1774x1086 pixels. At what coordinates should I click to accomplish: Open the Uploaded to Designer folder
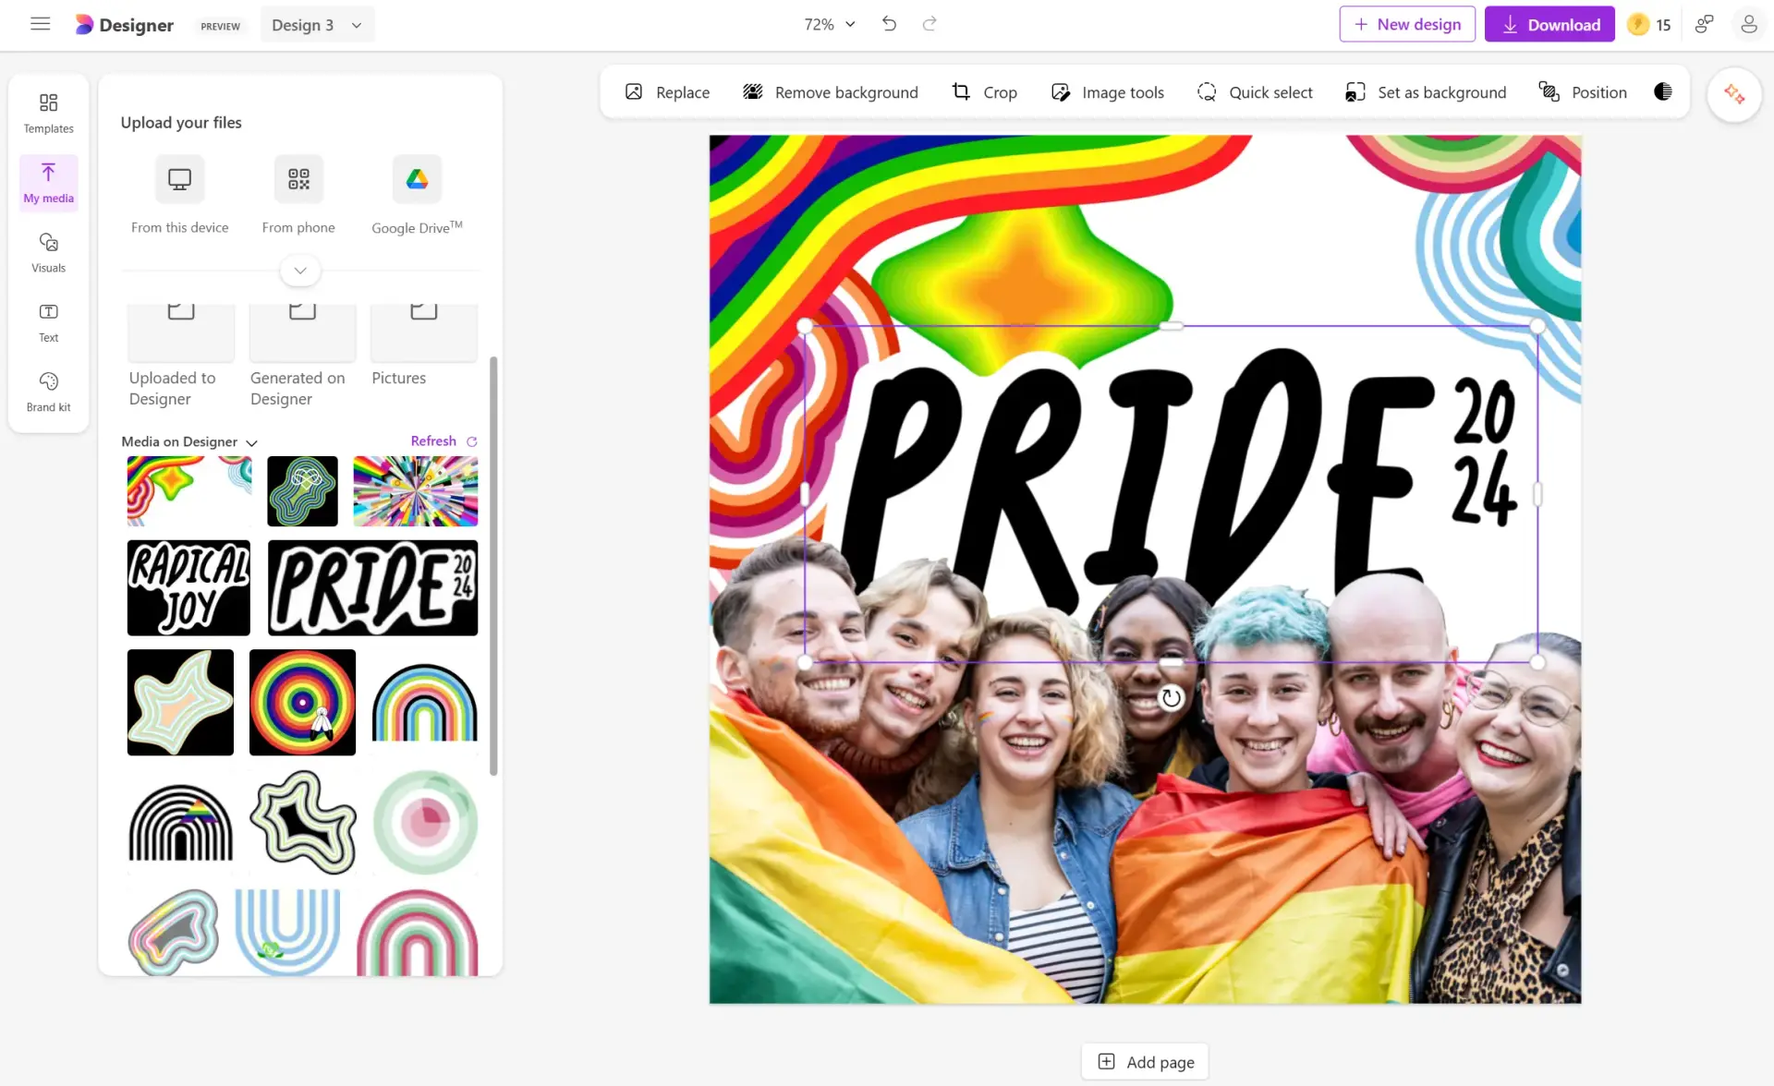(180, 356)
